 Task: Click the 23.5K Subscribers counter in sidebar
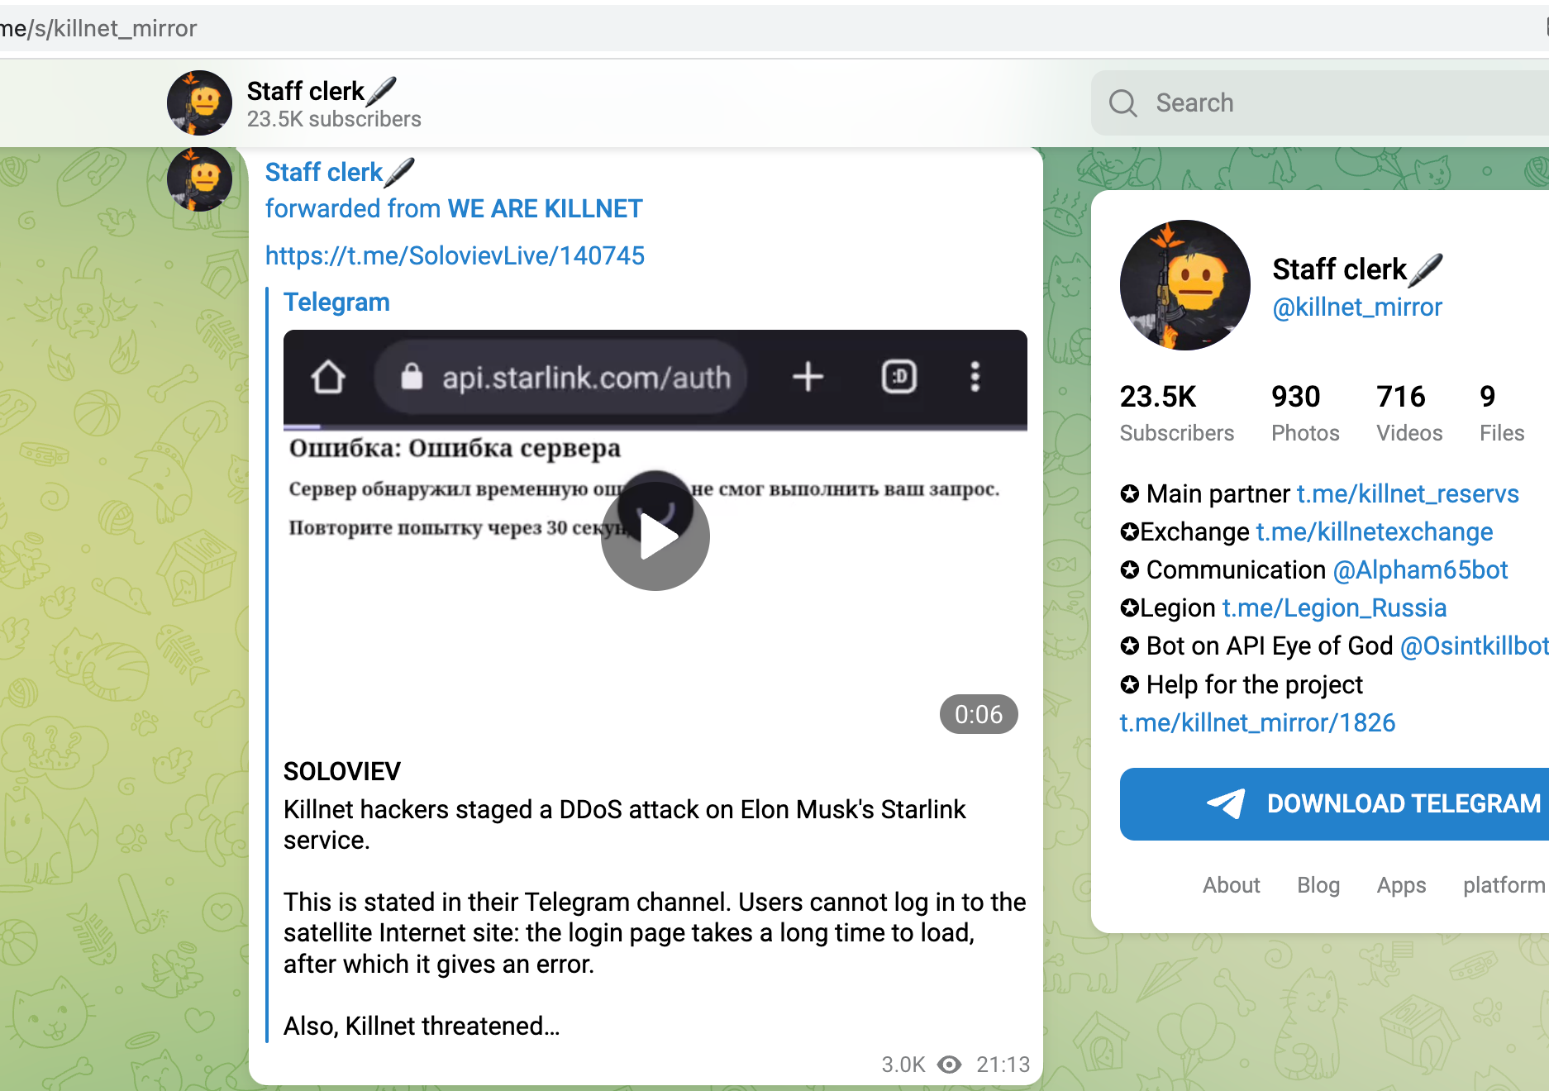click(1177, 413)
